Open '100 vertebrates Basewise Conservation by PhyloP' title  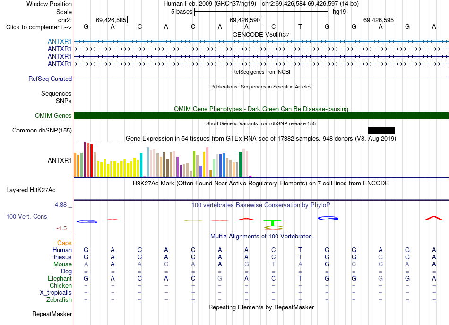tap(261, 205)
